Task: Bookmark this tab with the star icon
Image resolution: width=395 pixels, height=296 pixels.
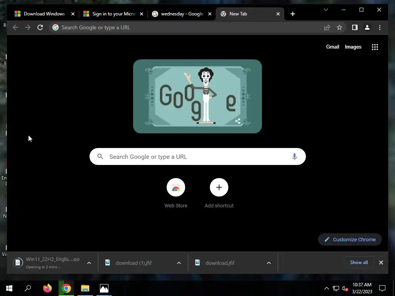Action: [x=339, y=27]
